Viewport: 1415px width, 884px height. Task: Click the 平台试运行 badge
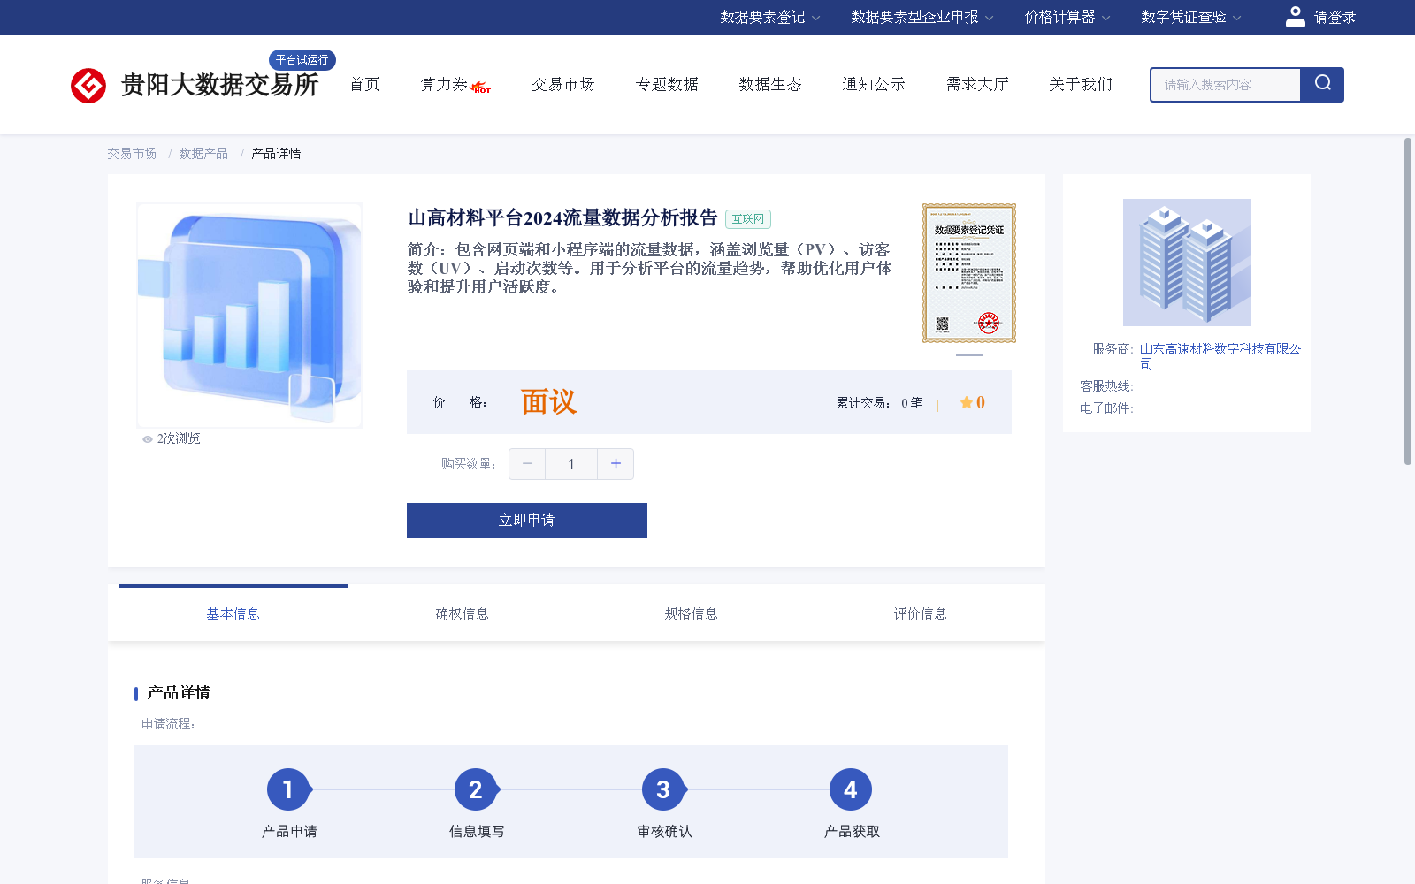pos(302,60)
